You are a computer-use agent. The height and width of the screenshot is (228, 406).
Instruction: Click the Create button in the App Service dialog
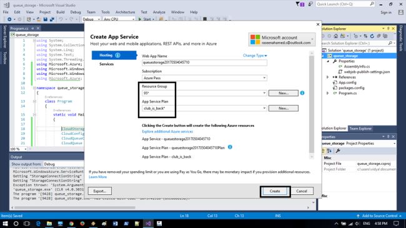click(x=275, y=191)
